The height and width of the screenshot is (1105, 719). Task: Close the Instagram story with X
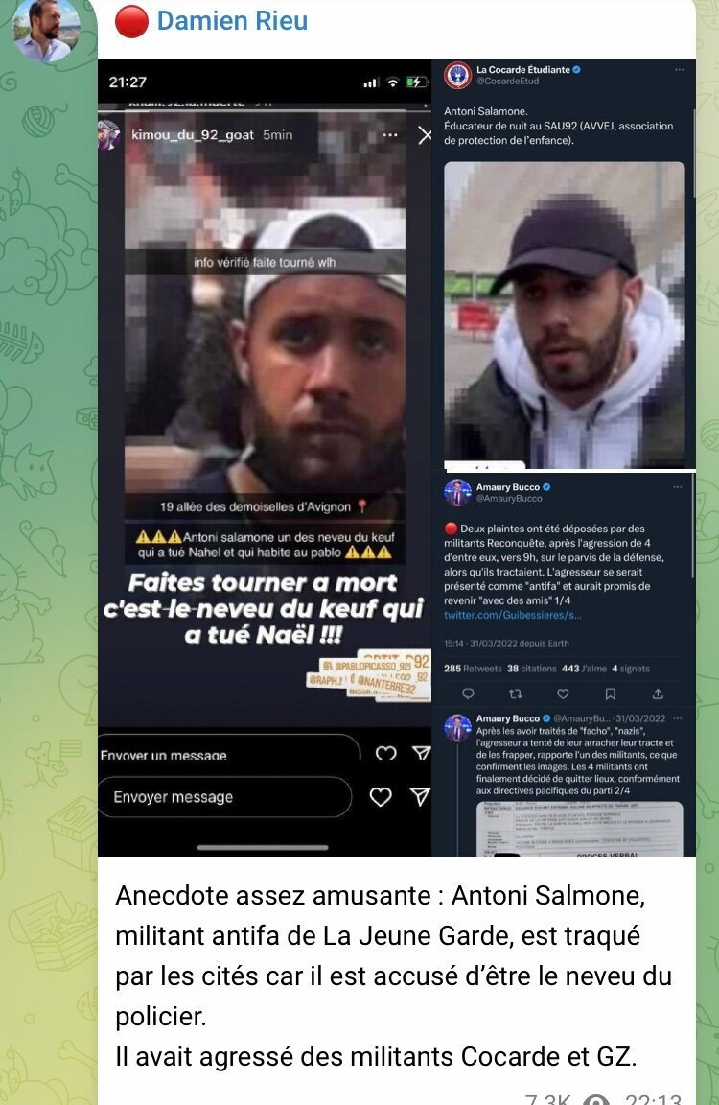click(425, 135)
